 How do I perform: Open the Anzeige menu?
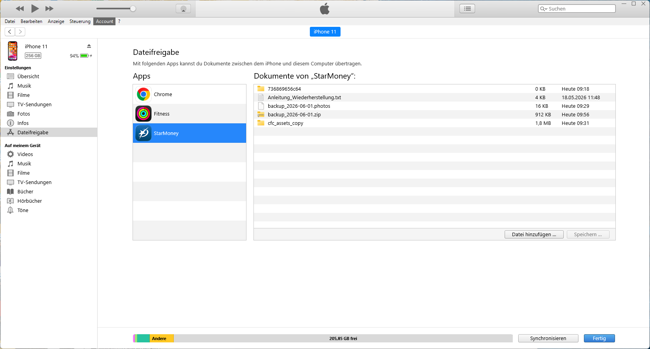point(56,21)
